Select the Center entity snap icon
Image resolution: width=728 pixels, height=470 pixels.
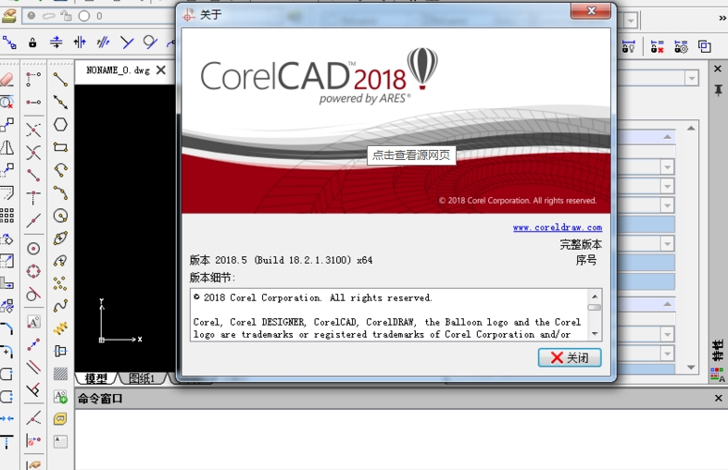tap(33, 249)
